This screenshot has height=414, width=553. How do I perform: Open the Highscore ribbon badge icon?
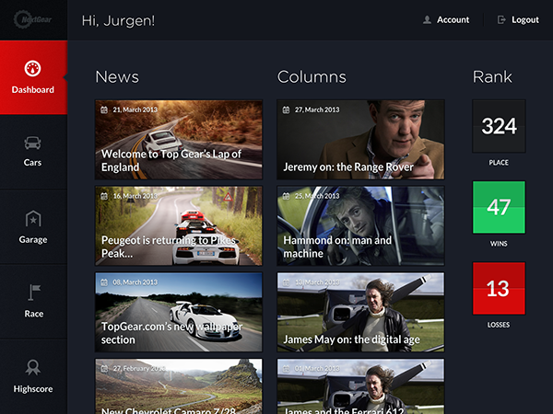click(x=33, y=367)
